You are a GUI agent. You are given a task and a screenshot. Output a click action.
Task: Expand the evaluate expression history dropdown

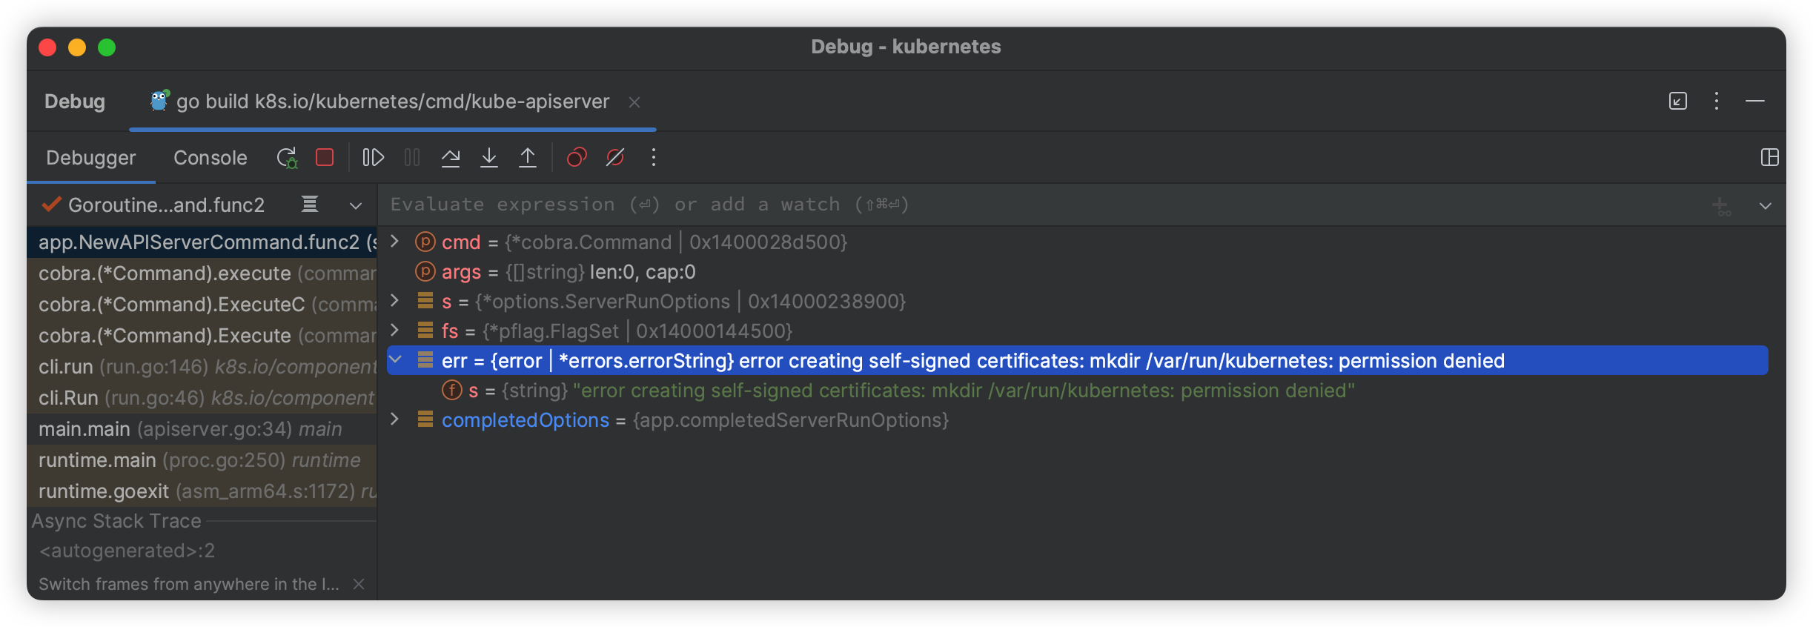(1766, 205)
